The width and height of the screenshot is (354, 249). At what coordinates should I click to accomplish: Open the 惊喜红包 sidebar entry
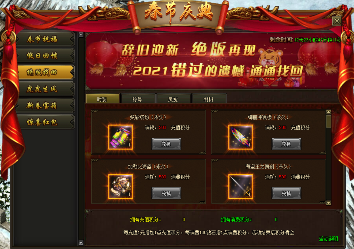click(45, 122)
